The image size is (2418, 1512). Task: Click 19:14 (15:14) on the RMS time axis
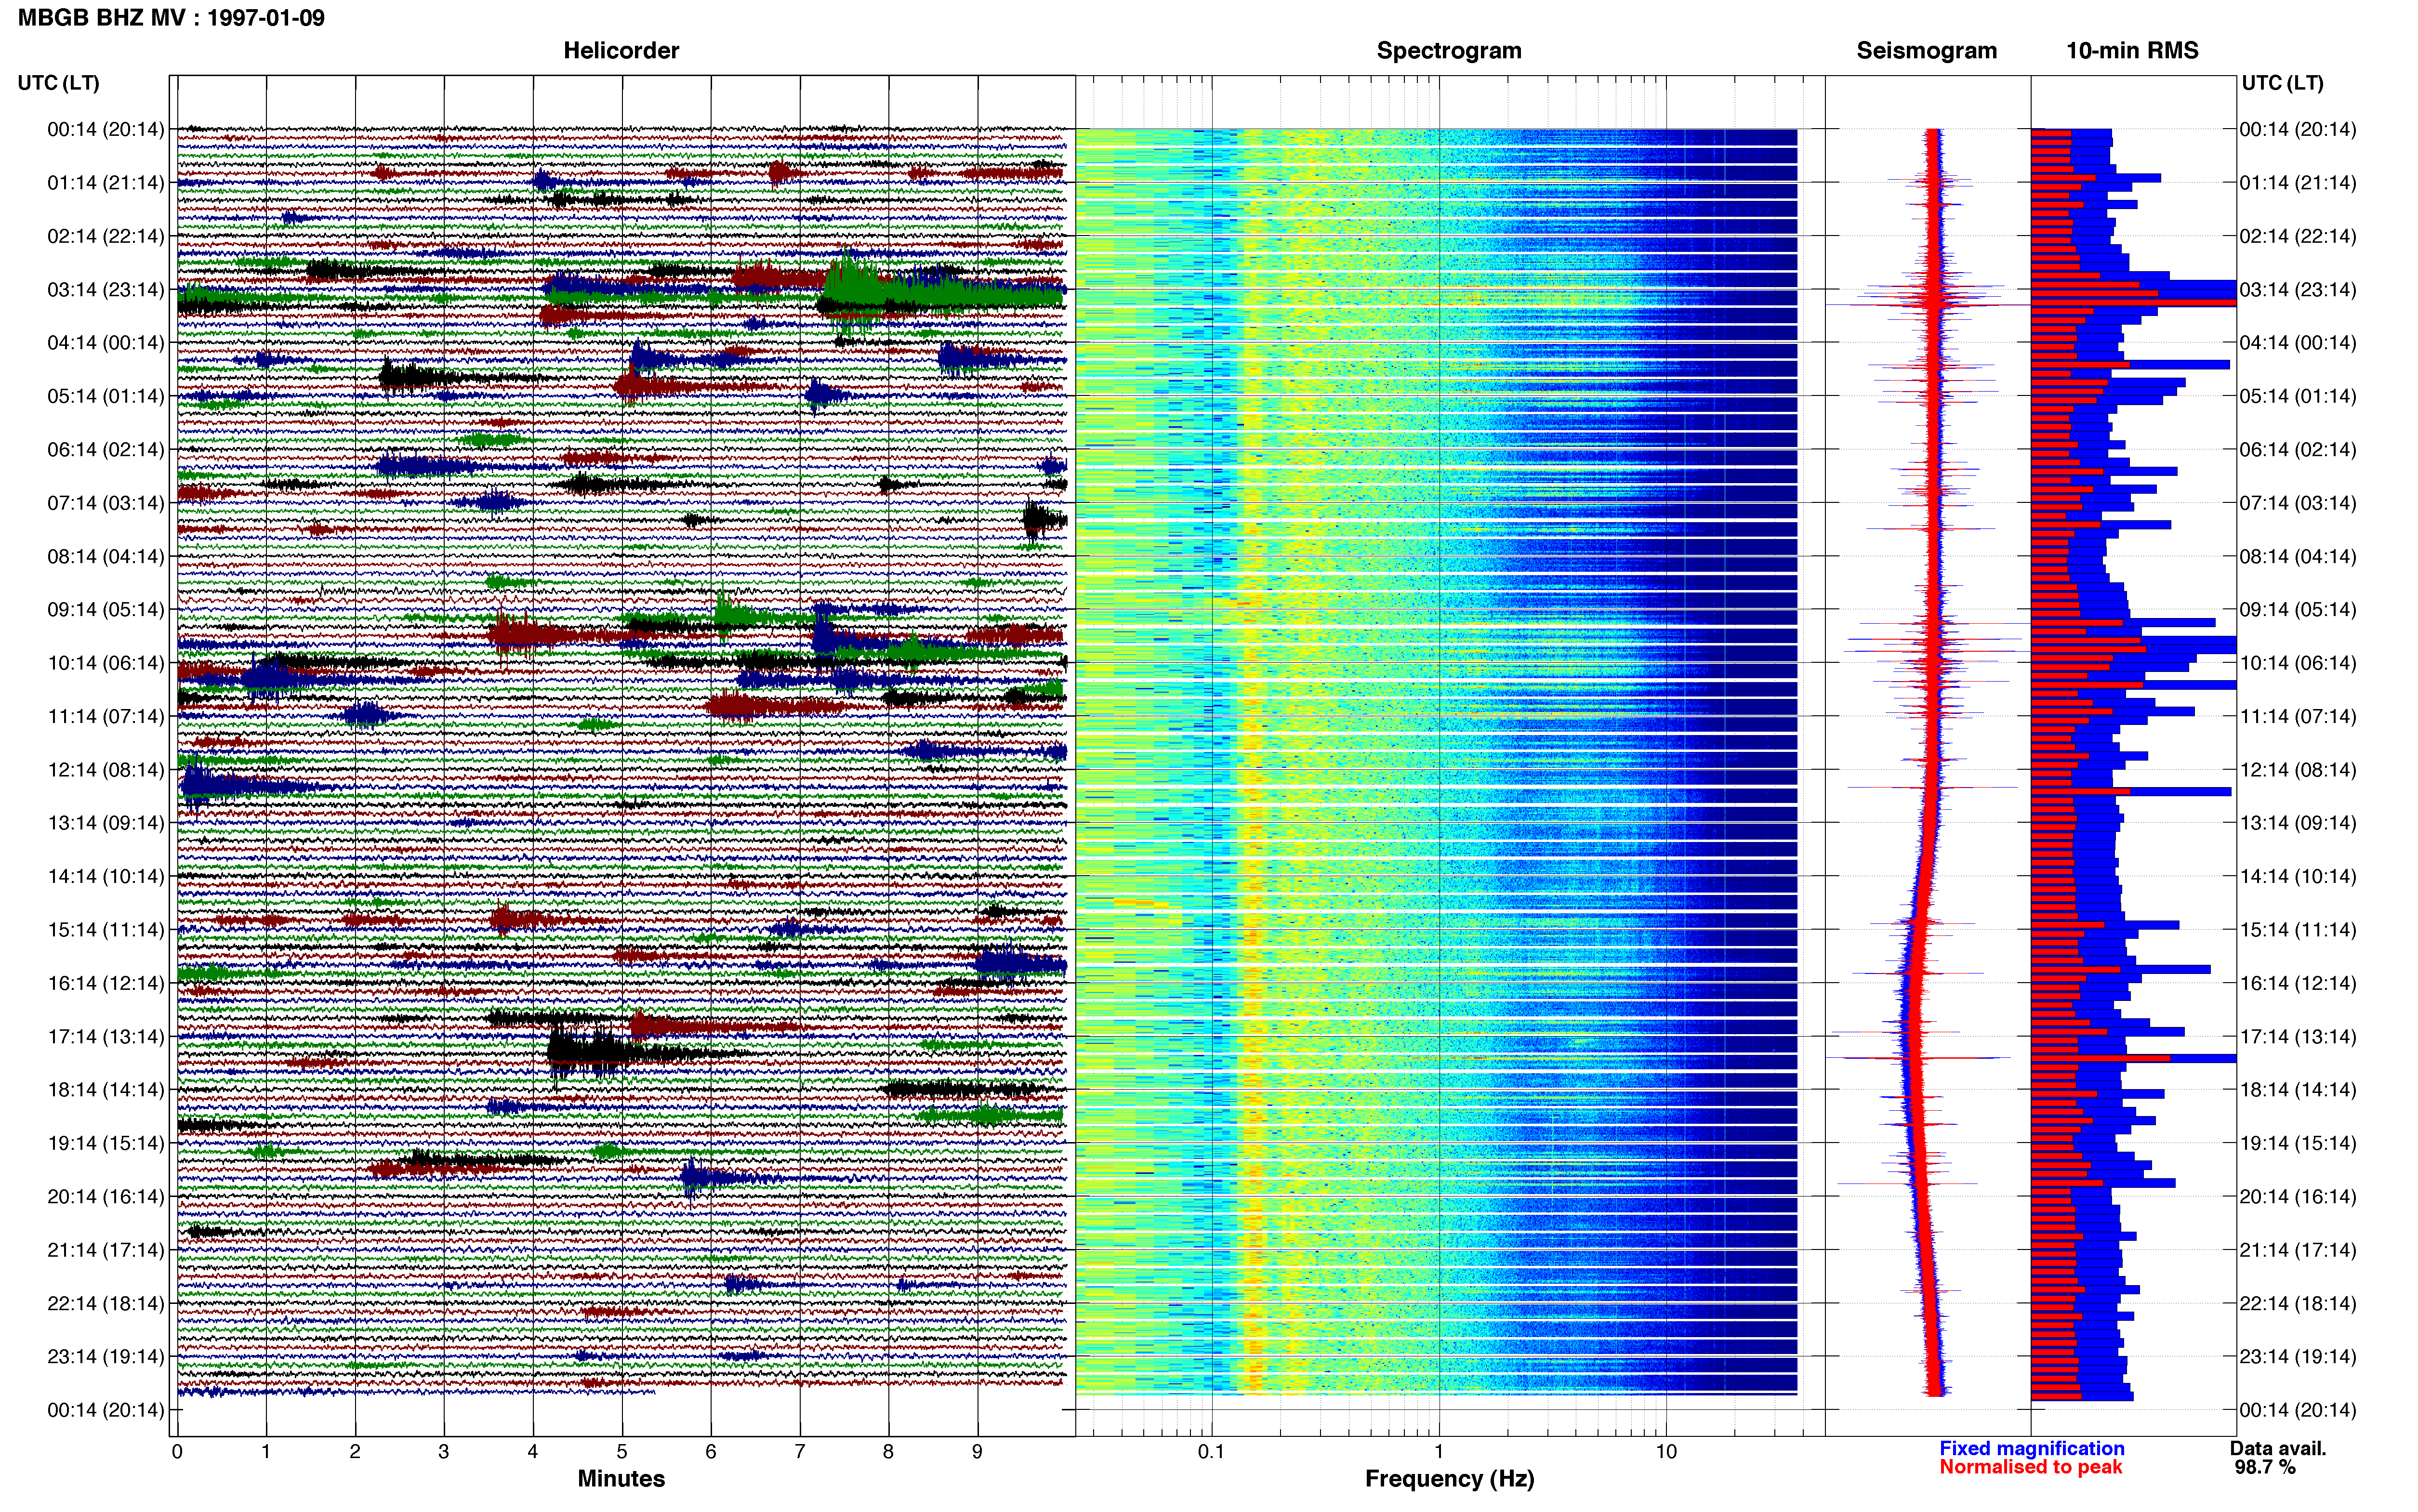2298,1143
